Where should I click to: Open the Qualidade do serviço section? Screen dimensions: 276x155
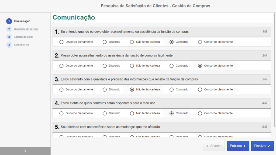click(26, 29)
